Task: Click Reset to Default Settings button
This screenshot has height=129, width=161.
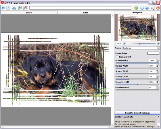Action: coord(137,113)
